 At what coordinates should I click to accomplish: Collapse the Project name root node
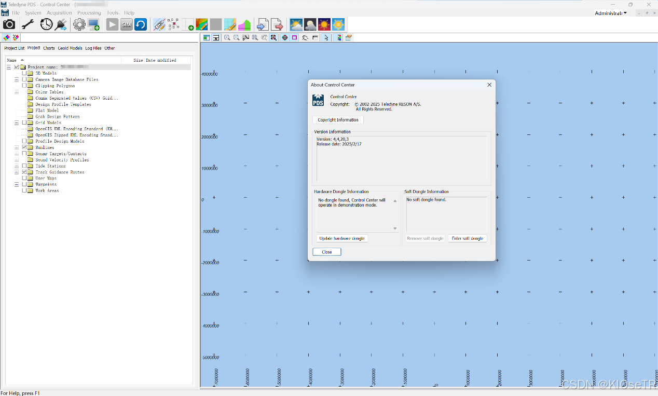(9, 67)
